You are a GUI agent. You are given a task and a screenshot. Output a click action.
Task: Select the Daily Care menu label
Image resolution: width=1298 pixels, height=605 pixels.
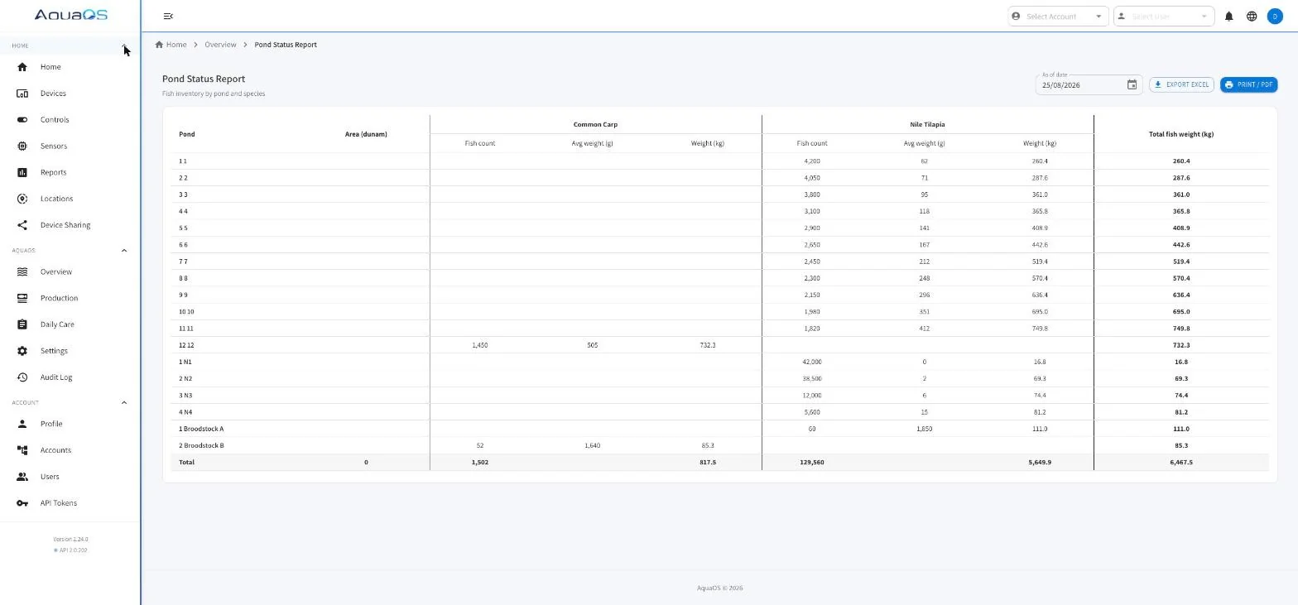click(57, 324)
